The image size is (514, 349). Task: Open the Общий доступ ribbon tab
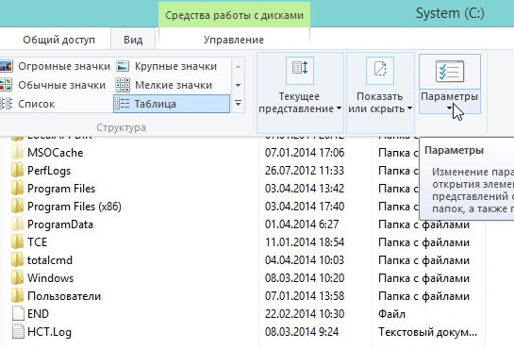(59, 40)
